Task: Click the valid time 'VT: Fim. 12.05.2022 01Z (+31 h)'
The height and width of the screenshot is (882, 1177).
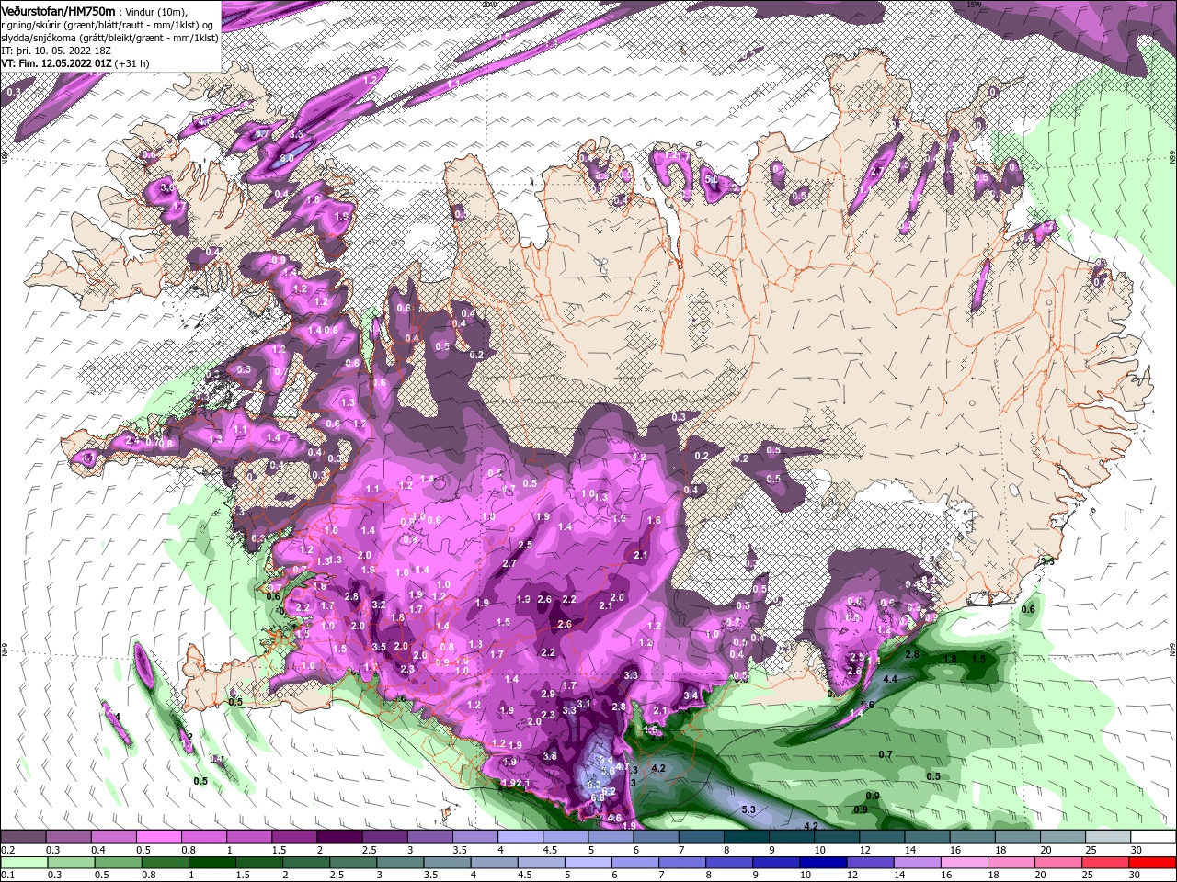Action: 75,63
